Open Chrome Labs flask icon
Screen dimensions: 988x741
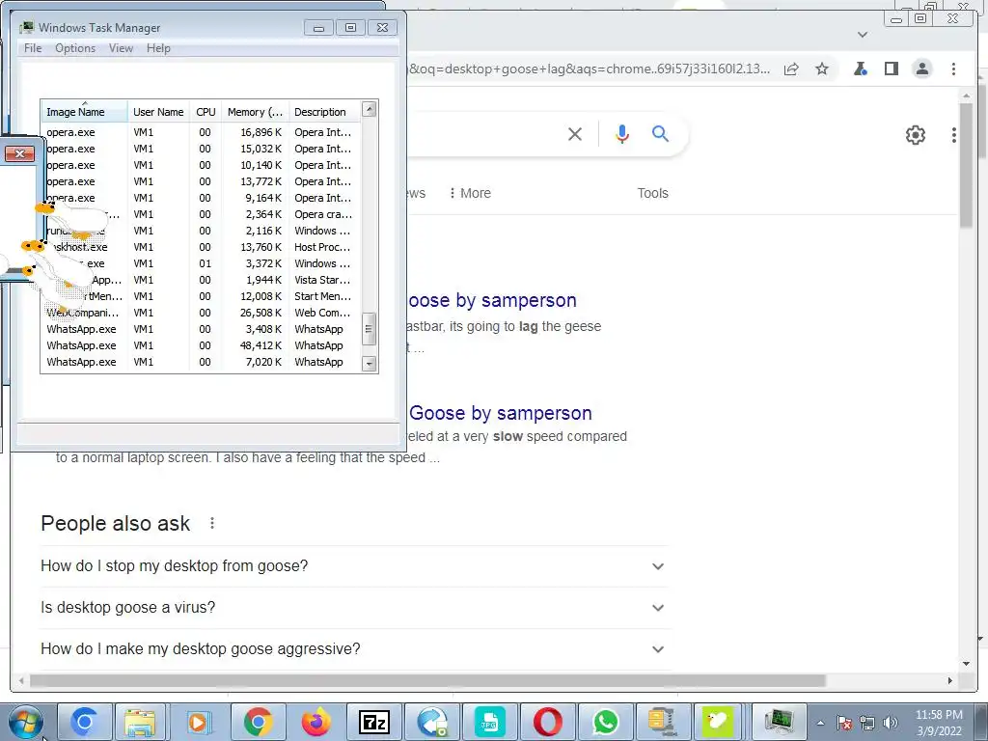pos(860,69)
